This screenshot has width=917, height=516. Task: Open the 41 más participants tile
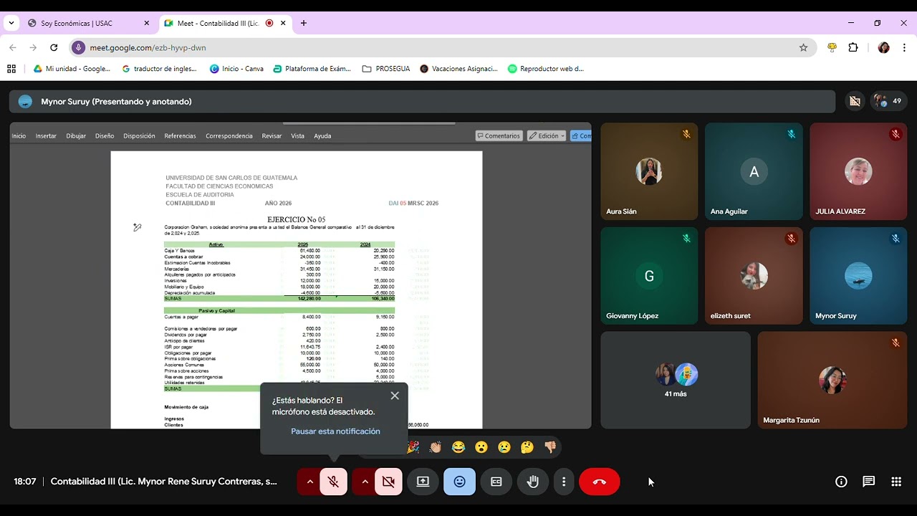676,380
